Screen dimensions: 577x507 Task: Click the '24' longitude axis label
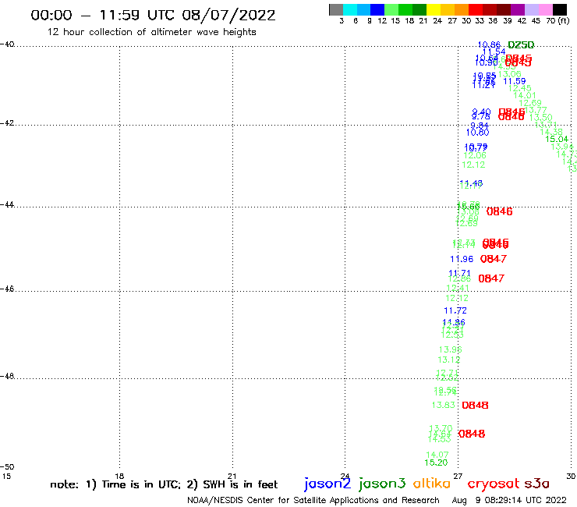pyautogui.click(x=345, y=476)
